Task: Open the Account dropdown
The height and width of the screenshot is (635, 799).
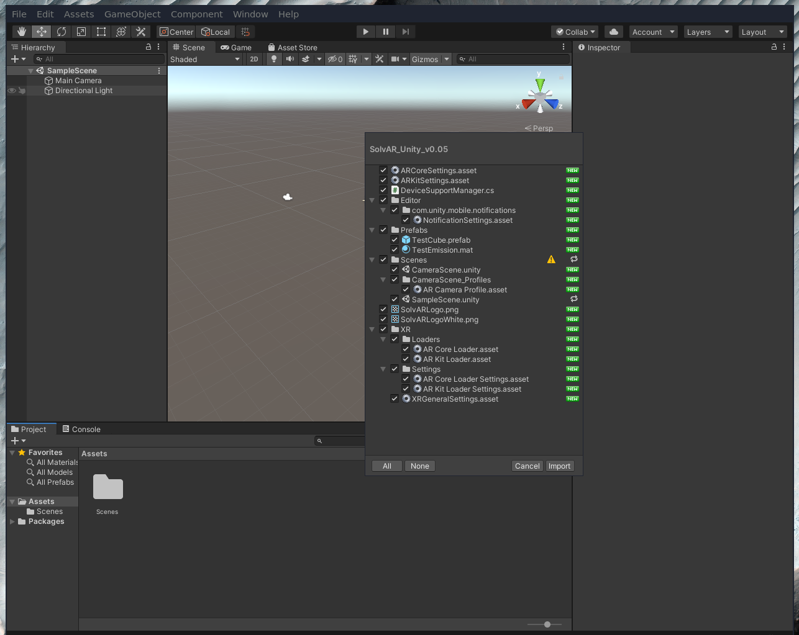Action: [653, 32]
